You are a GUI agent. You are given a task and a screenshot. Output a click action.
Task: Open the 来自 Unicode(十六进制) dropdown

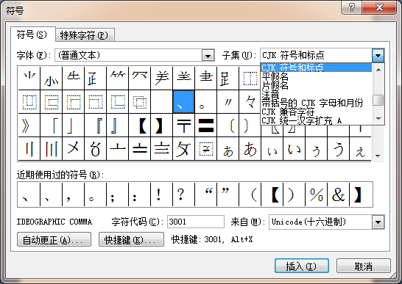378,222
